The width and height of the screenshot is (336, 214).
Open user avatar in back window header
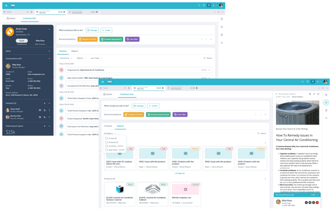tap(221, 5)
